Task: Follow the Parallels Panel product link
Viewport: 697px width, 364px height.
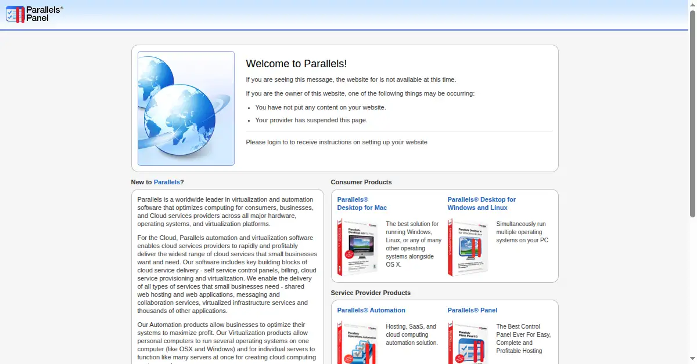Action: tap(472, 310)
